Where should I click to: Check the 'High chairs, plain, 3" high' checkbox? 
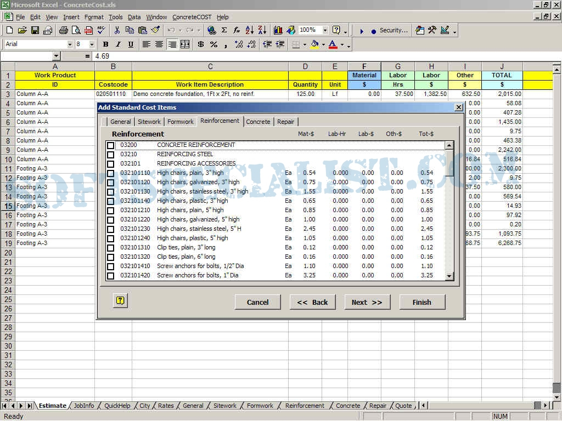[110, 173]
